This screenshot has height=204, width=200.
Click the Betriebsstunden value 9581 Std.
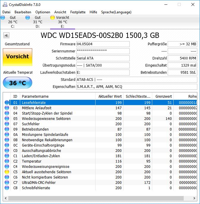coord(182,73)
